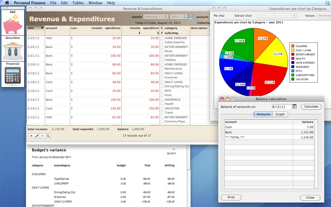Click the HEALTH magenta legend swatch
Image resolution: width=331 pixels, height=207 pixels.
coord(293,58)
